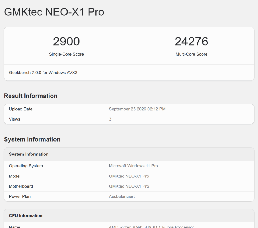Click the Model row label
This screenshot has width=258, height=228.
pos(15,176)
